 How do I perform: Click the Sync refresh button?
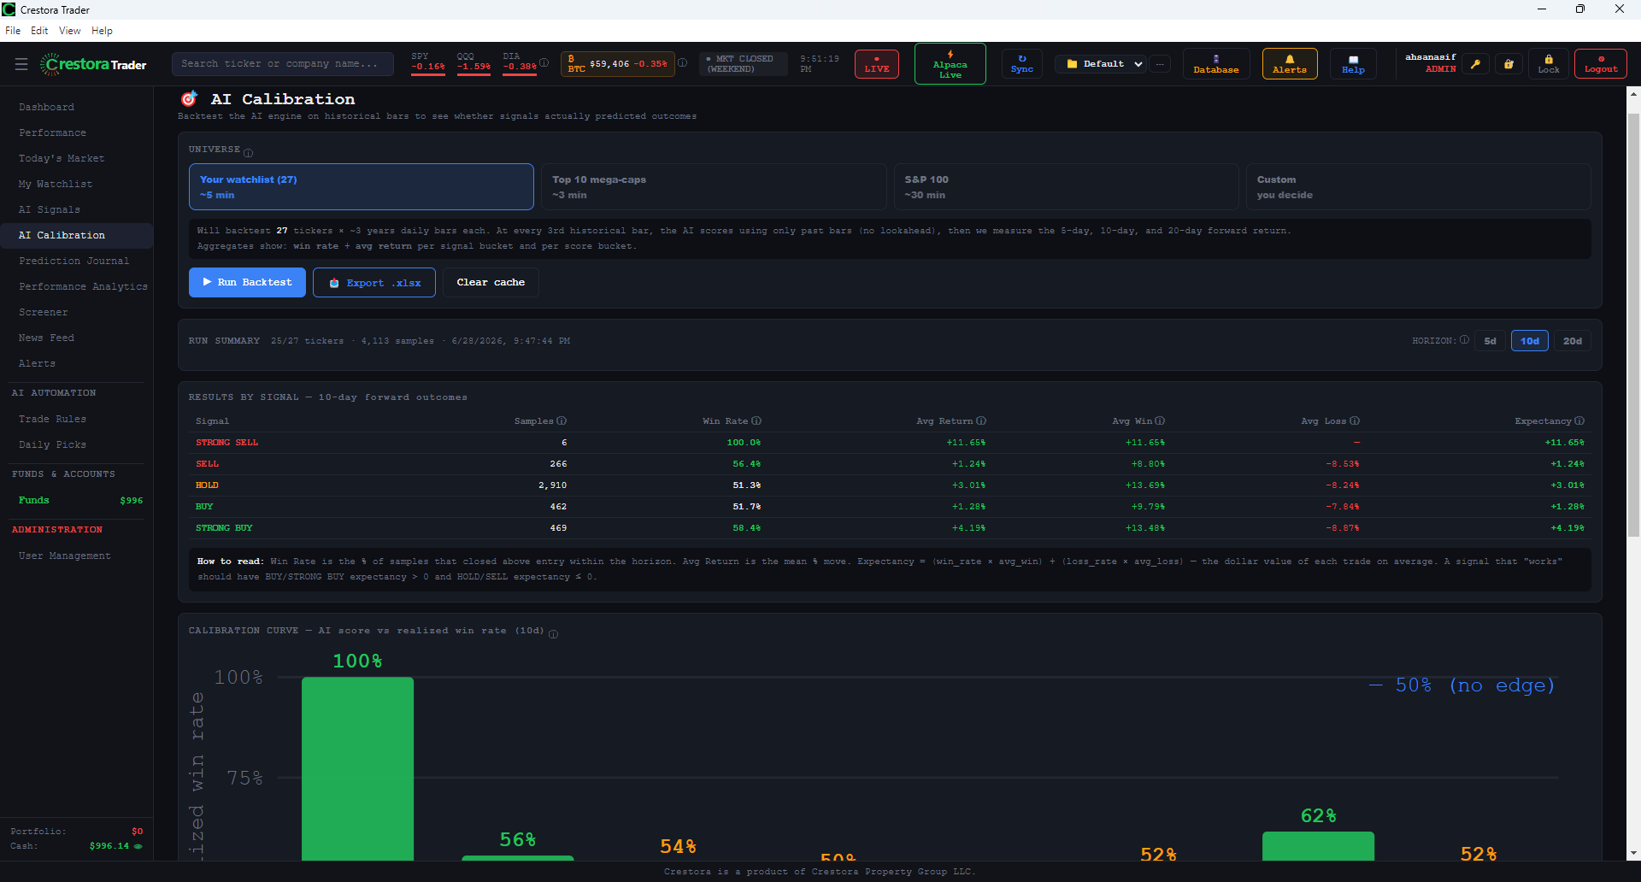(x=1021, y=64)
